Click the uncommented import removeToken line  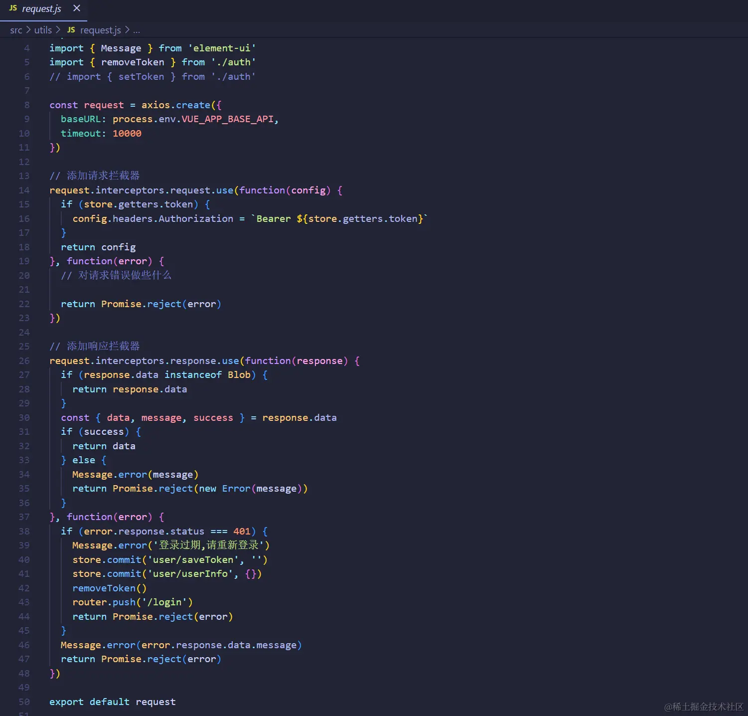[152, 62]
